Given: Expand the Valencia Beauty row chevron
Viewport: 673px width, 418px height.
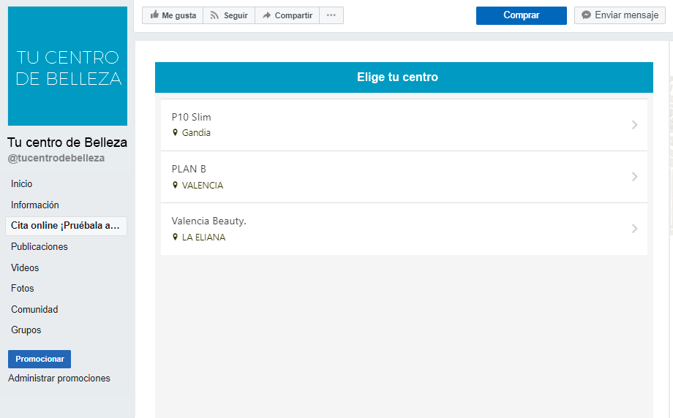Looking at the screenshot, I should tap(634, 229).
